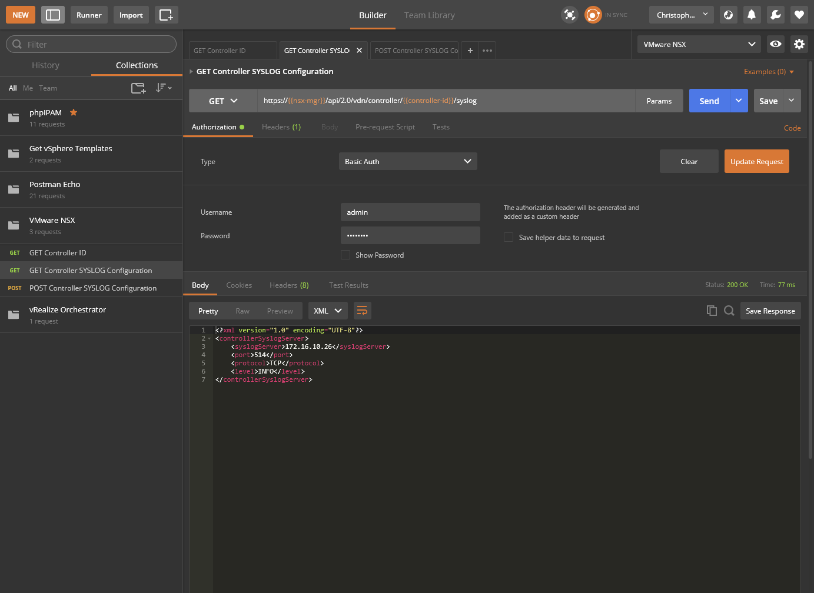This screenshot has width=814, height=593.
Task: Expand the Basic Auth type dropdown
Action: coord(408,161)
